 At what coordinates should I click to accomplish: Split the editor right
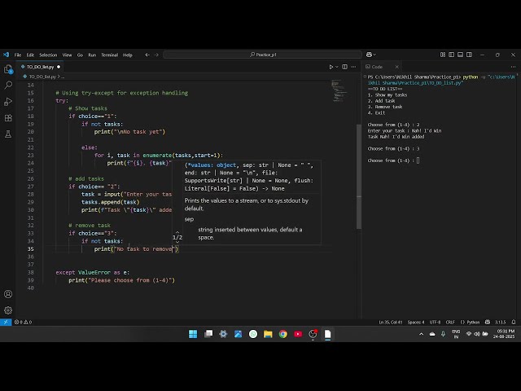345,67
